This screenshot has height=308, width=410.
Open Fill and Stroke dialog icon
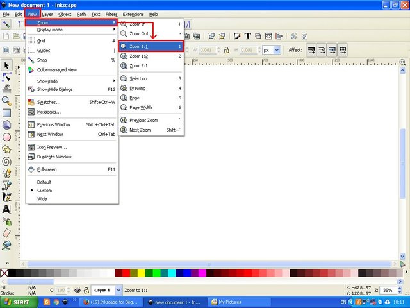click(x=237, y=36)
